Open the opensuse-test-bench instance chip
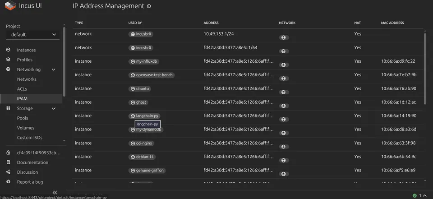The height and width of the screenshot is (199, 433). coord(152,75)
